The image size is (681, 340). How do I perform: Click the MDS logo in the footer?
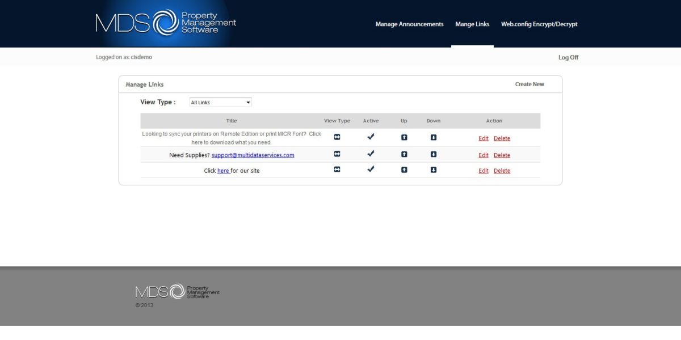point(176,291)
